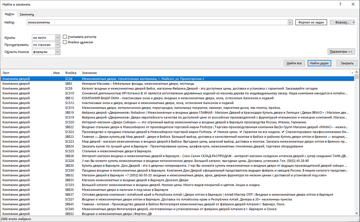Click the Найти далее button

pos(319,63)
